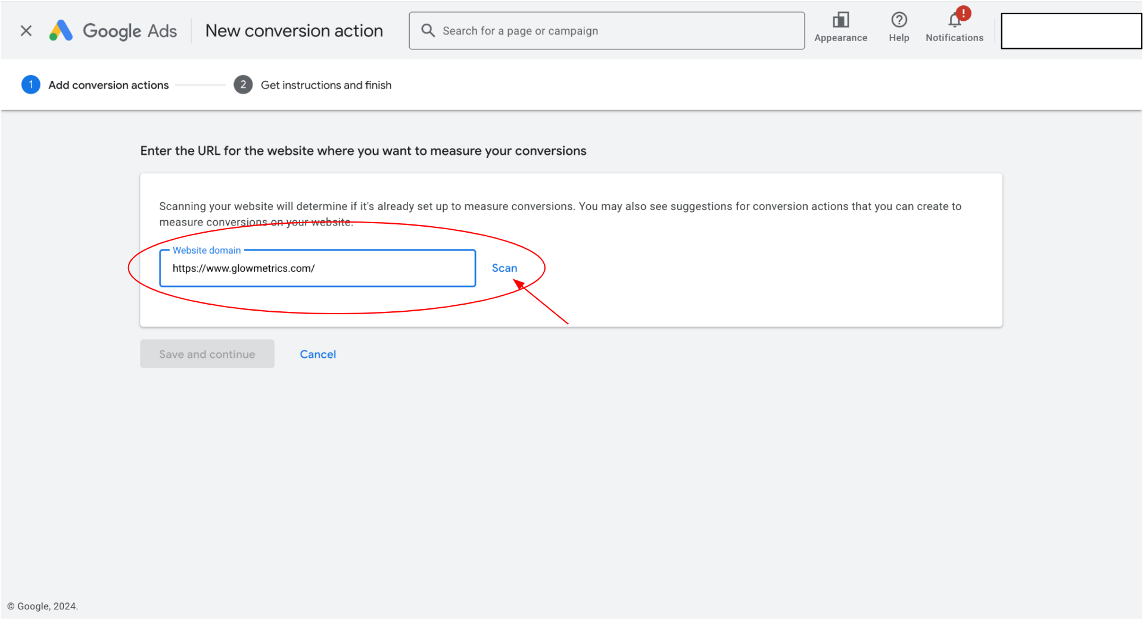1146x619 pixels.
Task: Click the New conversion action page title
Action: tap(294, 31)
